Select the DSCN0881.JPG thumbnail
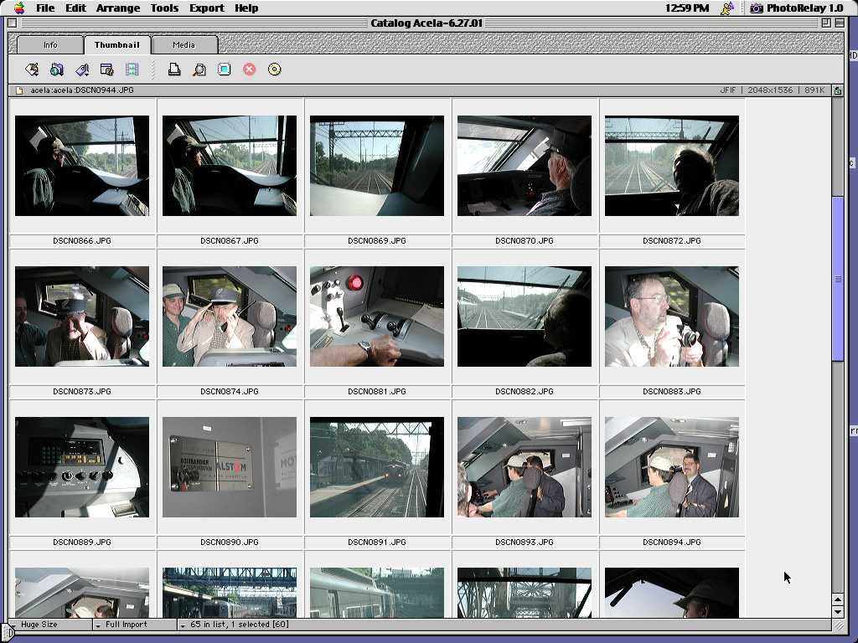 377,316
